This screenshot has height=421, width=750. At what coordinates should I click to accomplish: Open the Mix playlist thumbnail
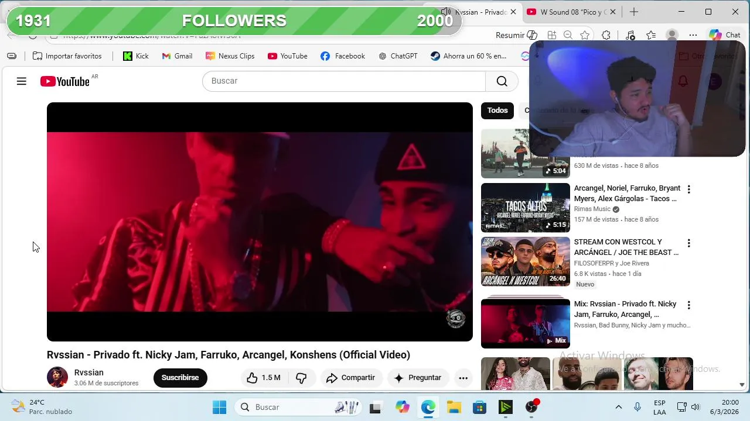525,323
